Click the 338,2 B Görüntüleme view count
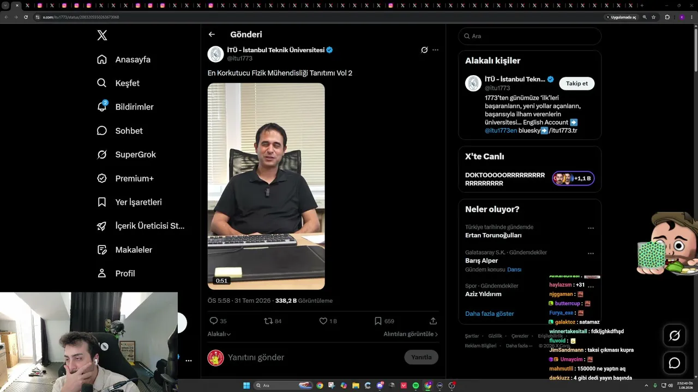The width and height of the screenshot is (698, 392). tap(304, 301)
